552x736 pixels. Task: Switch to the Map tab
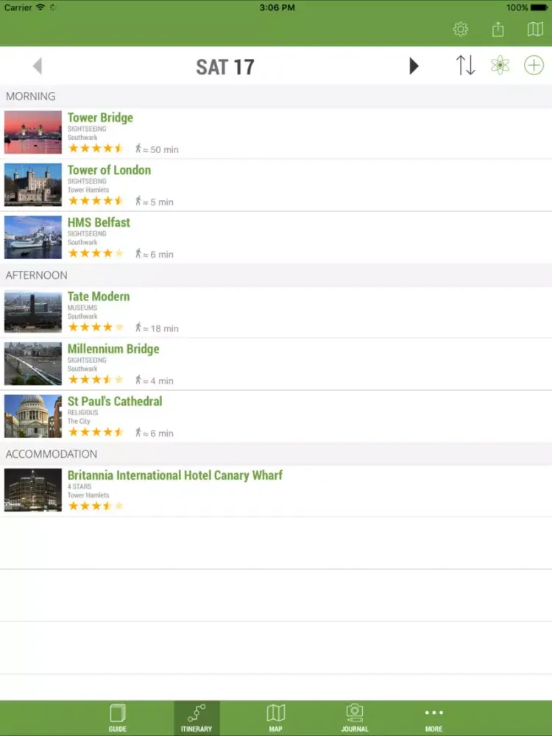pos(275,718)
